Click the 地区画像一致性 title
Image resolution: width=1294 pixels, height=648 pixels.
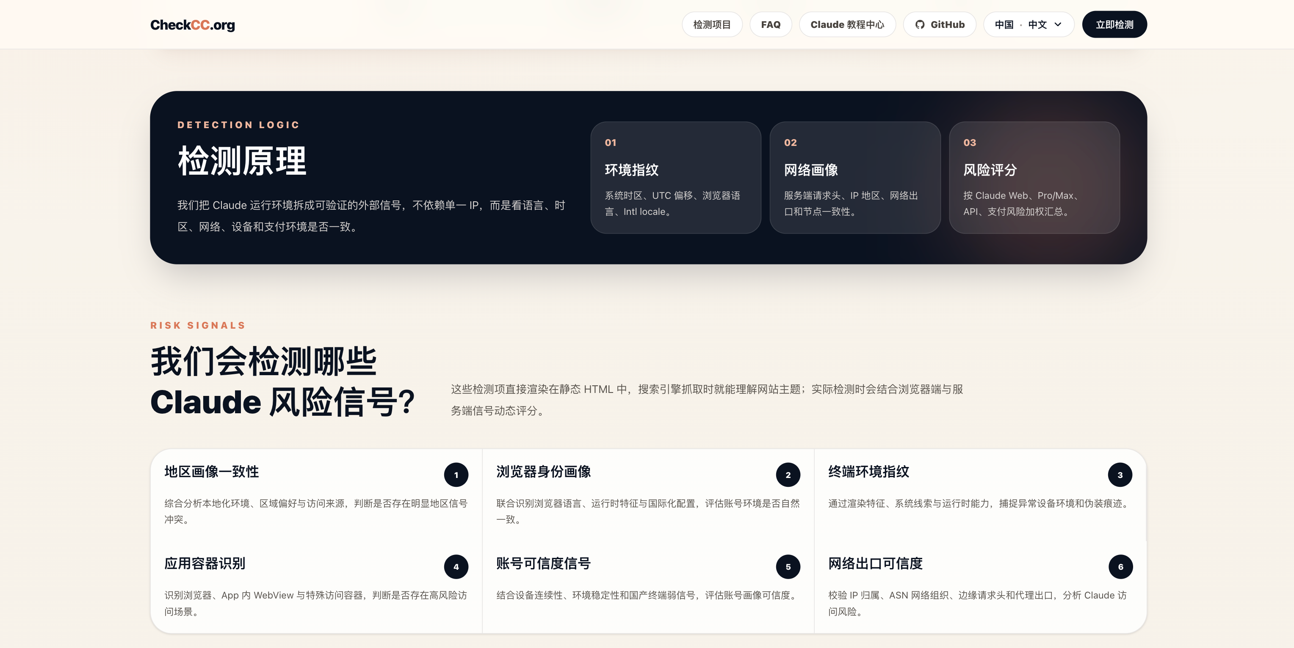[x=211, y=471]
